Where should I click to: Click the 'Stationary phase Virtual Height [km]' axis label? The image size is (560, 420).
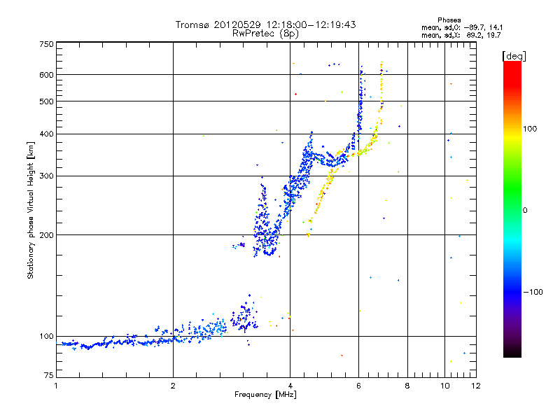click(x=31, y=211)
